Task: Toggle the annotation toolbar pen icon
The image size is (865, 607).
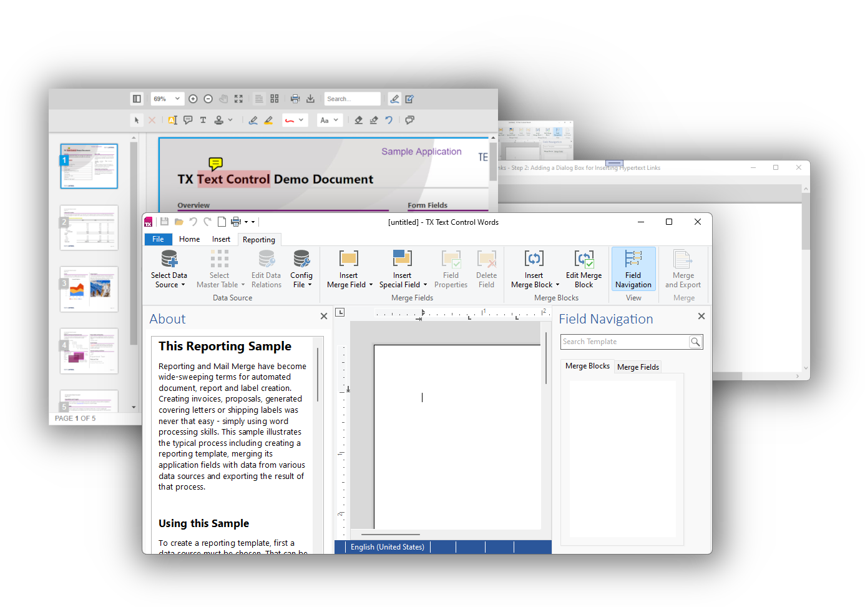Action: (394, 99)
